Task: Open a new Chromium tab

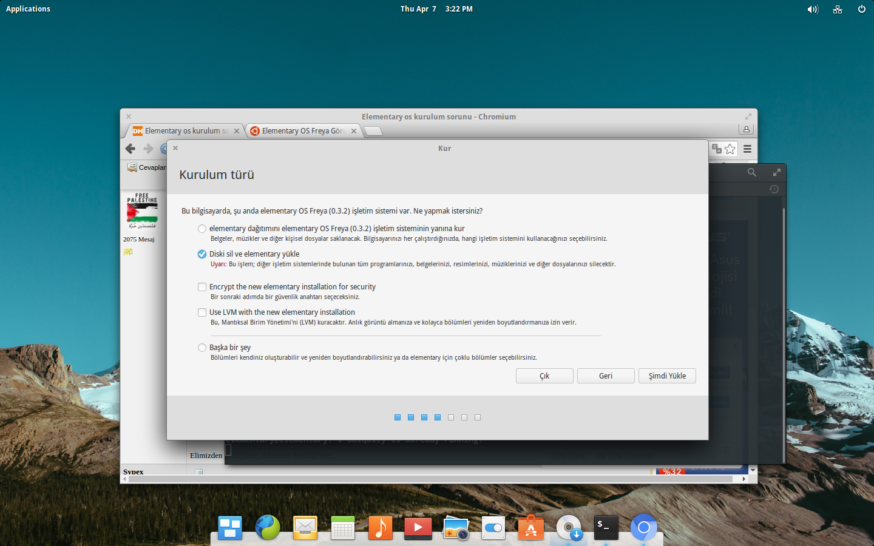Action: (373, 131)
